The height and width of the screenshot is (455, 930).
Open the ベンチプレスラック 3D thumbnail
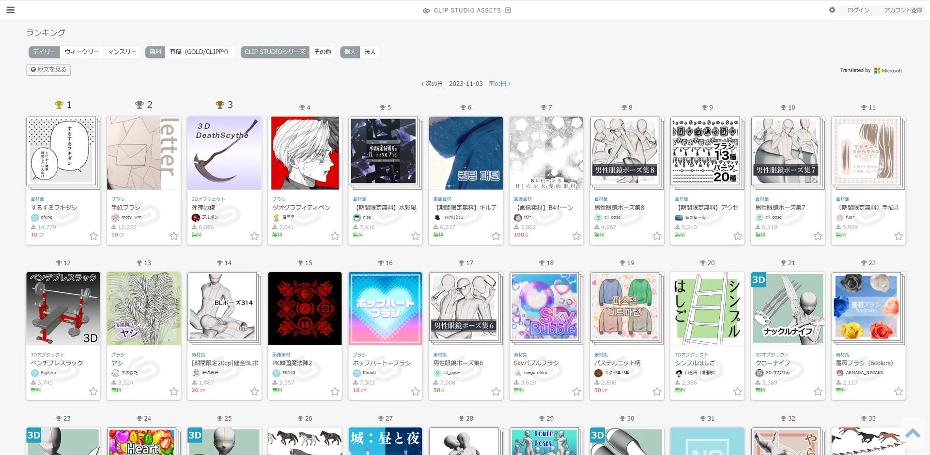tap(63, 308)
